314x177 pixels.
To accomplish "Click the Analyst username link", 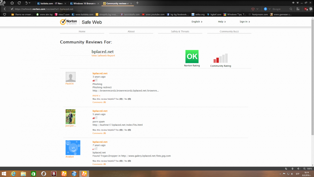I will pos(69,157).
